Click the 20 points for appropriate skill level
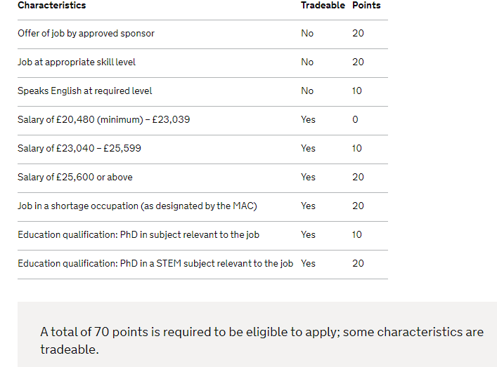 tap(358, 62)
